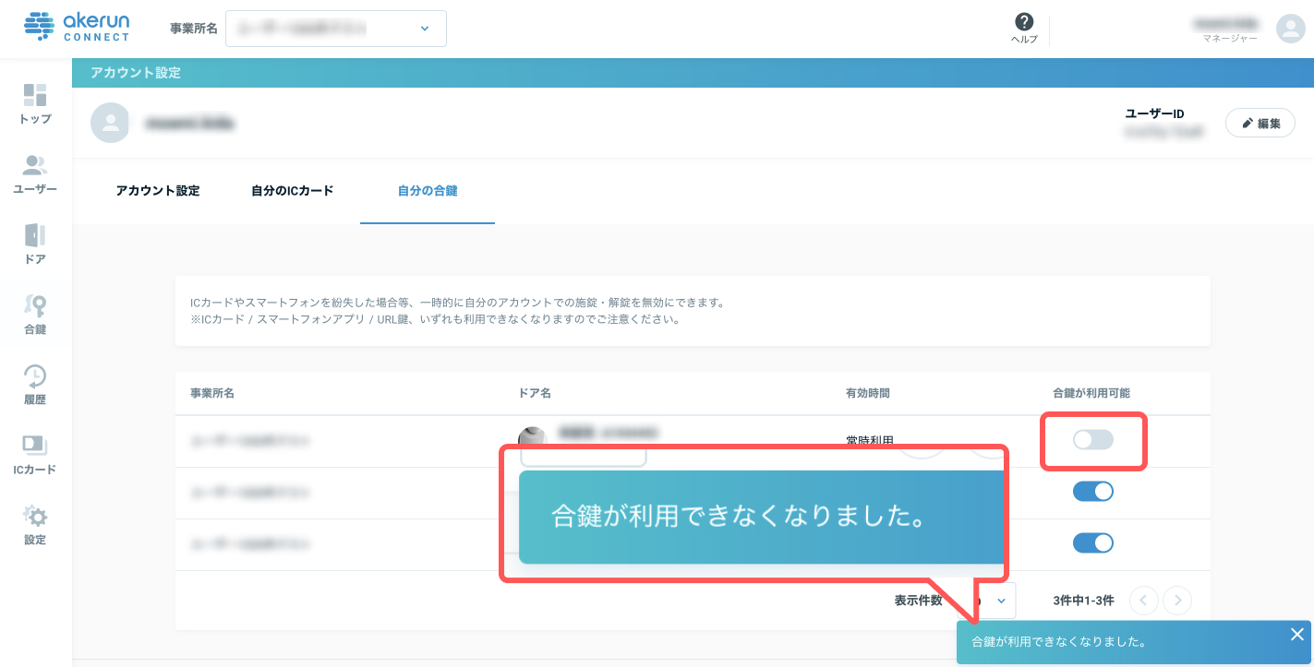Turn off the third row's 合鍵 toggle
The height and width of the screenshot is (667, 1314).
pos(1093,543)
